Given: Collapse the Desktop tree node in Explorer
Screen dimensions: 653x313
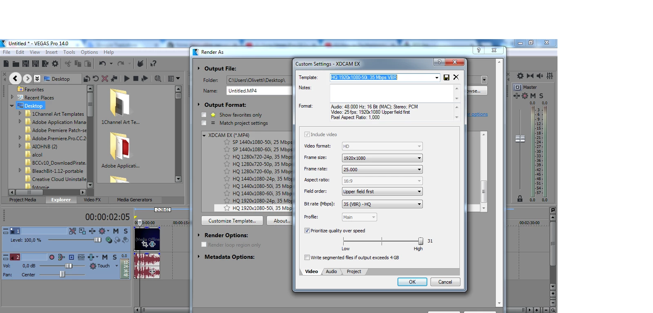Looking at the screenshot, I should (x=12, y=106).
